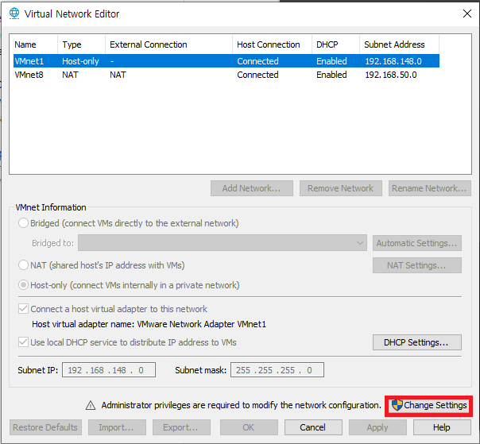Click the DHCP column header

335,44
